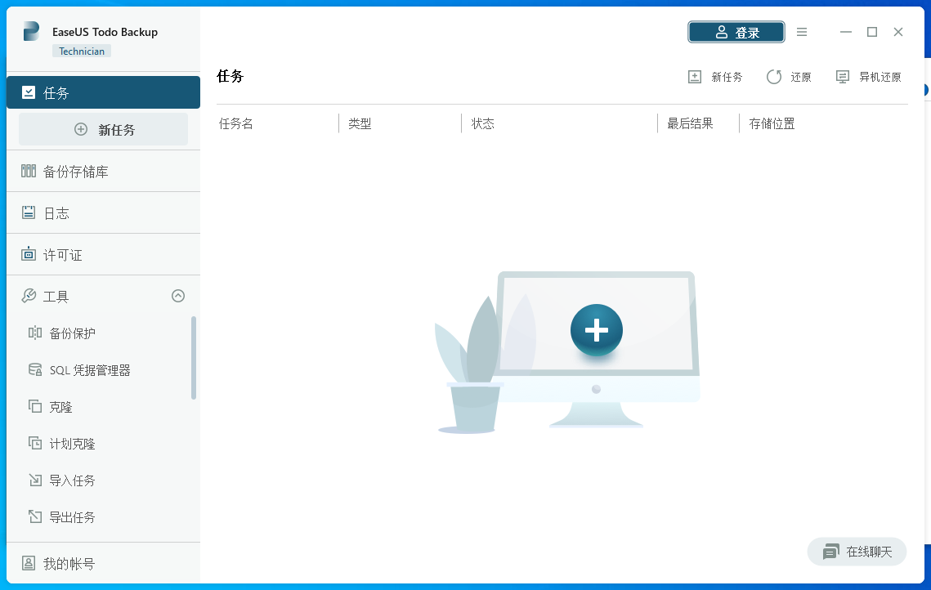Click the 存储位置 column header
This screenshot has height=590, width=931.
pos(772,123)
